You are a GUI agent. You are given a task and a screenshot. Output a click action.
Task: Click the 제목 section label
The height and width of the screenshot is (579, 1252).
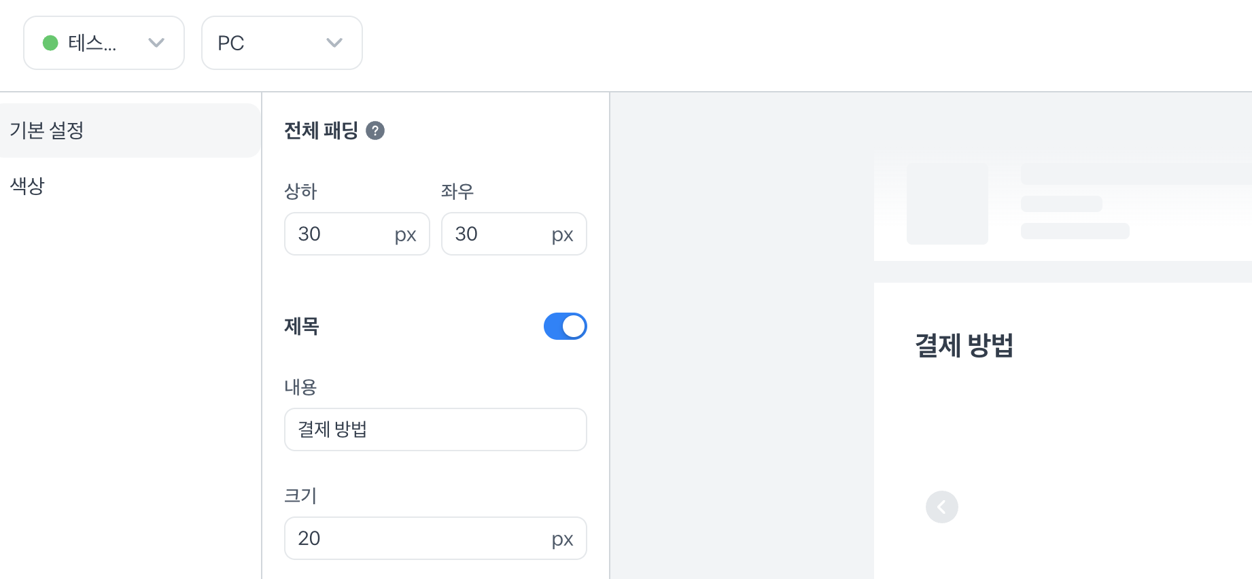click(302, 326)
